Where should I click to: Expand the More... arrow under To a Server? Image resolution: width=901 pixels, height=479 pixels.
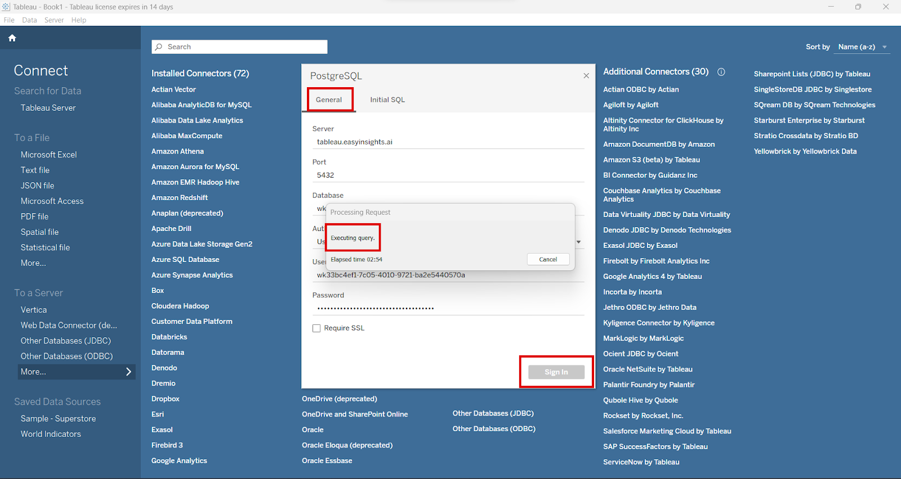coord(128,372)
